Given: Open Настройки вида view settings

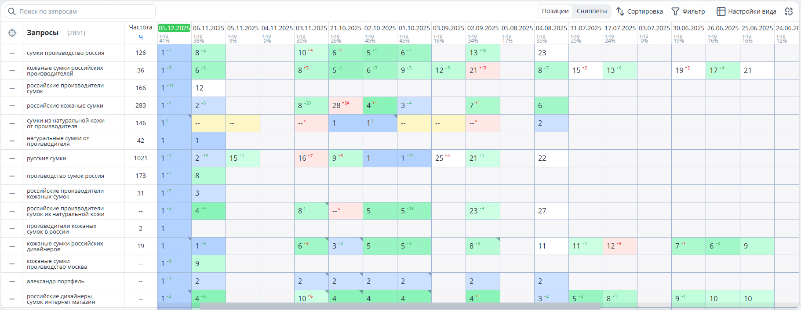Looking at the screenshot, I should pyautogui.click(x=746, y=11).
